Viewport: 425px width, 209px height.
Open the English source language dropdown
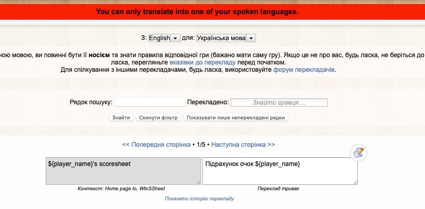[164, 38]
